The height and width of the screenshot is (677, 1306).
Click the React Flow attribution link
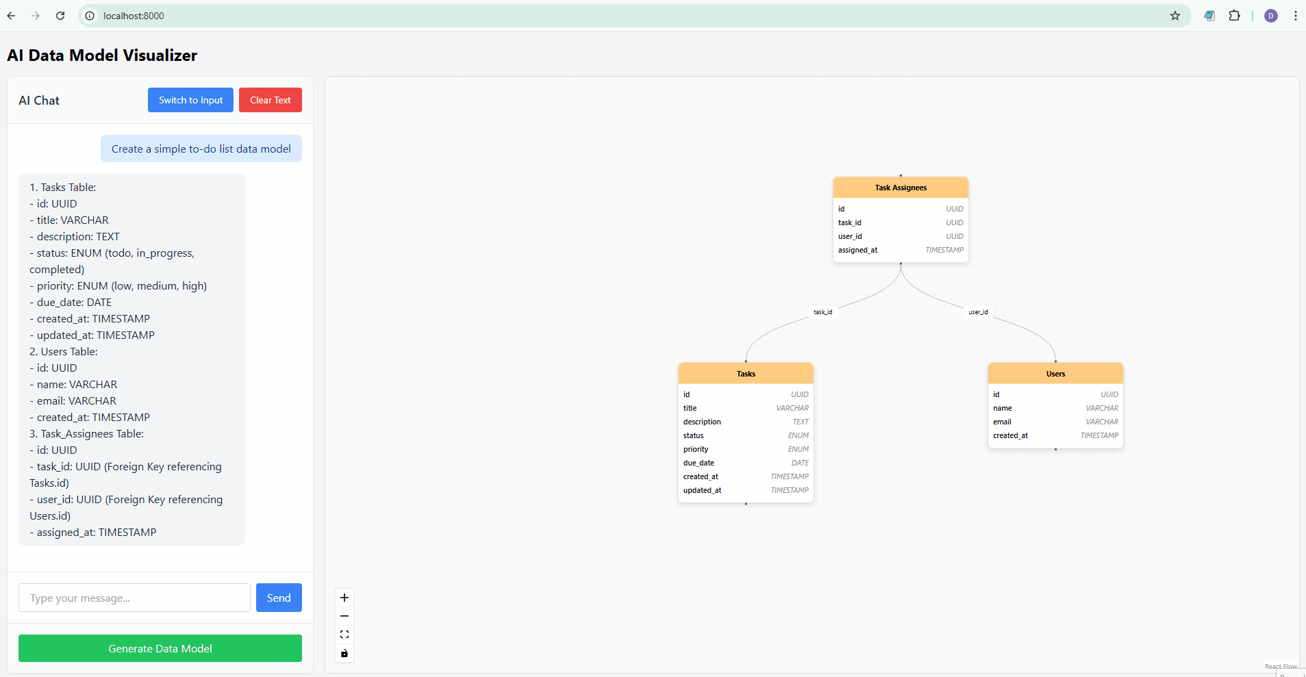point(1281,666)
